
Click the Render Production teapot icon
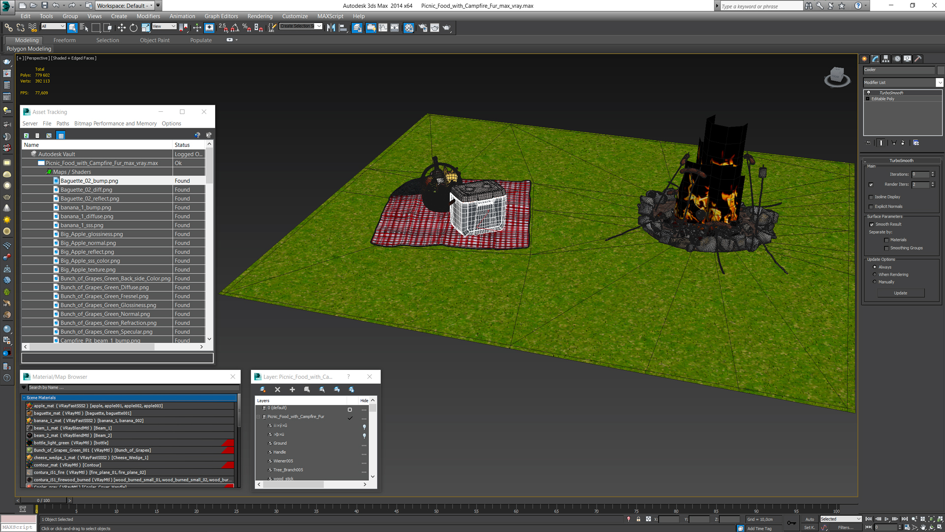click(446, 28)
